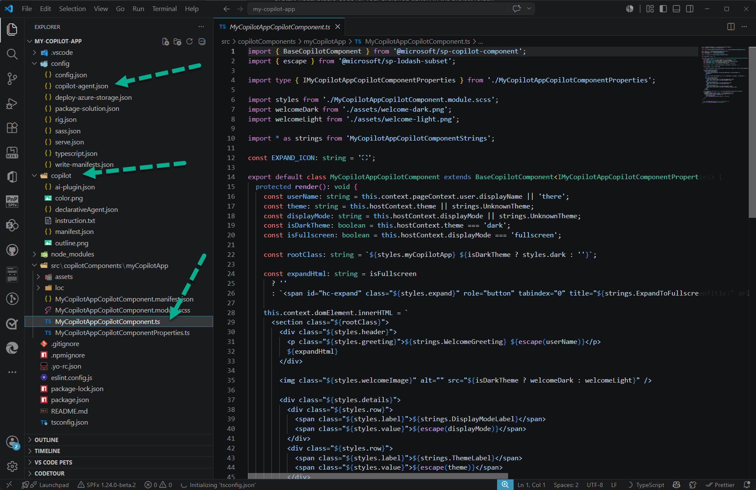756x490 pixels.
Task: Open the Microsoft 365 toolkit view
Action: point(12,152)
